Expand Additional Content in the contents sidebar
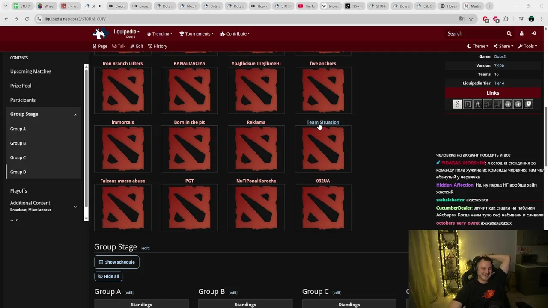548x308 pixels. coord(75,207)
